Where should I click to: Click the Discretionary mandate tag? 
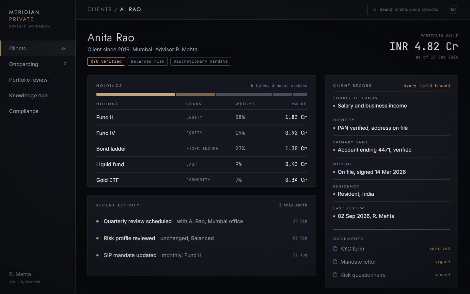201,61
